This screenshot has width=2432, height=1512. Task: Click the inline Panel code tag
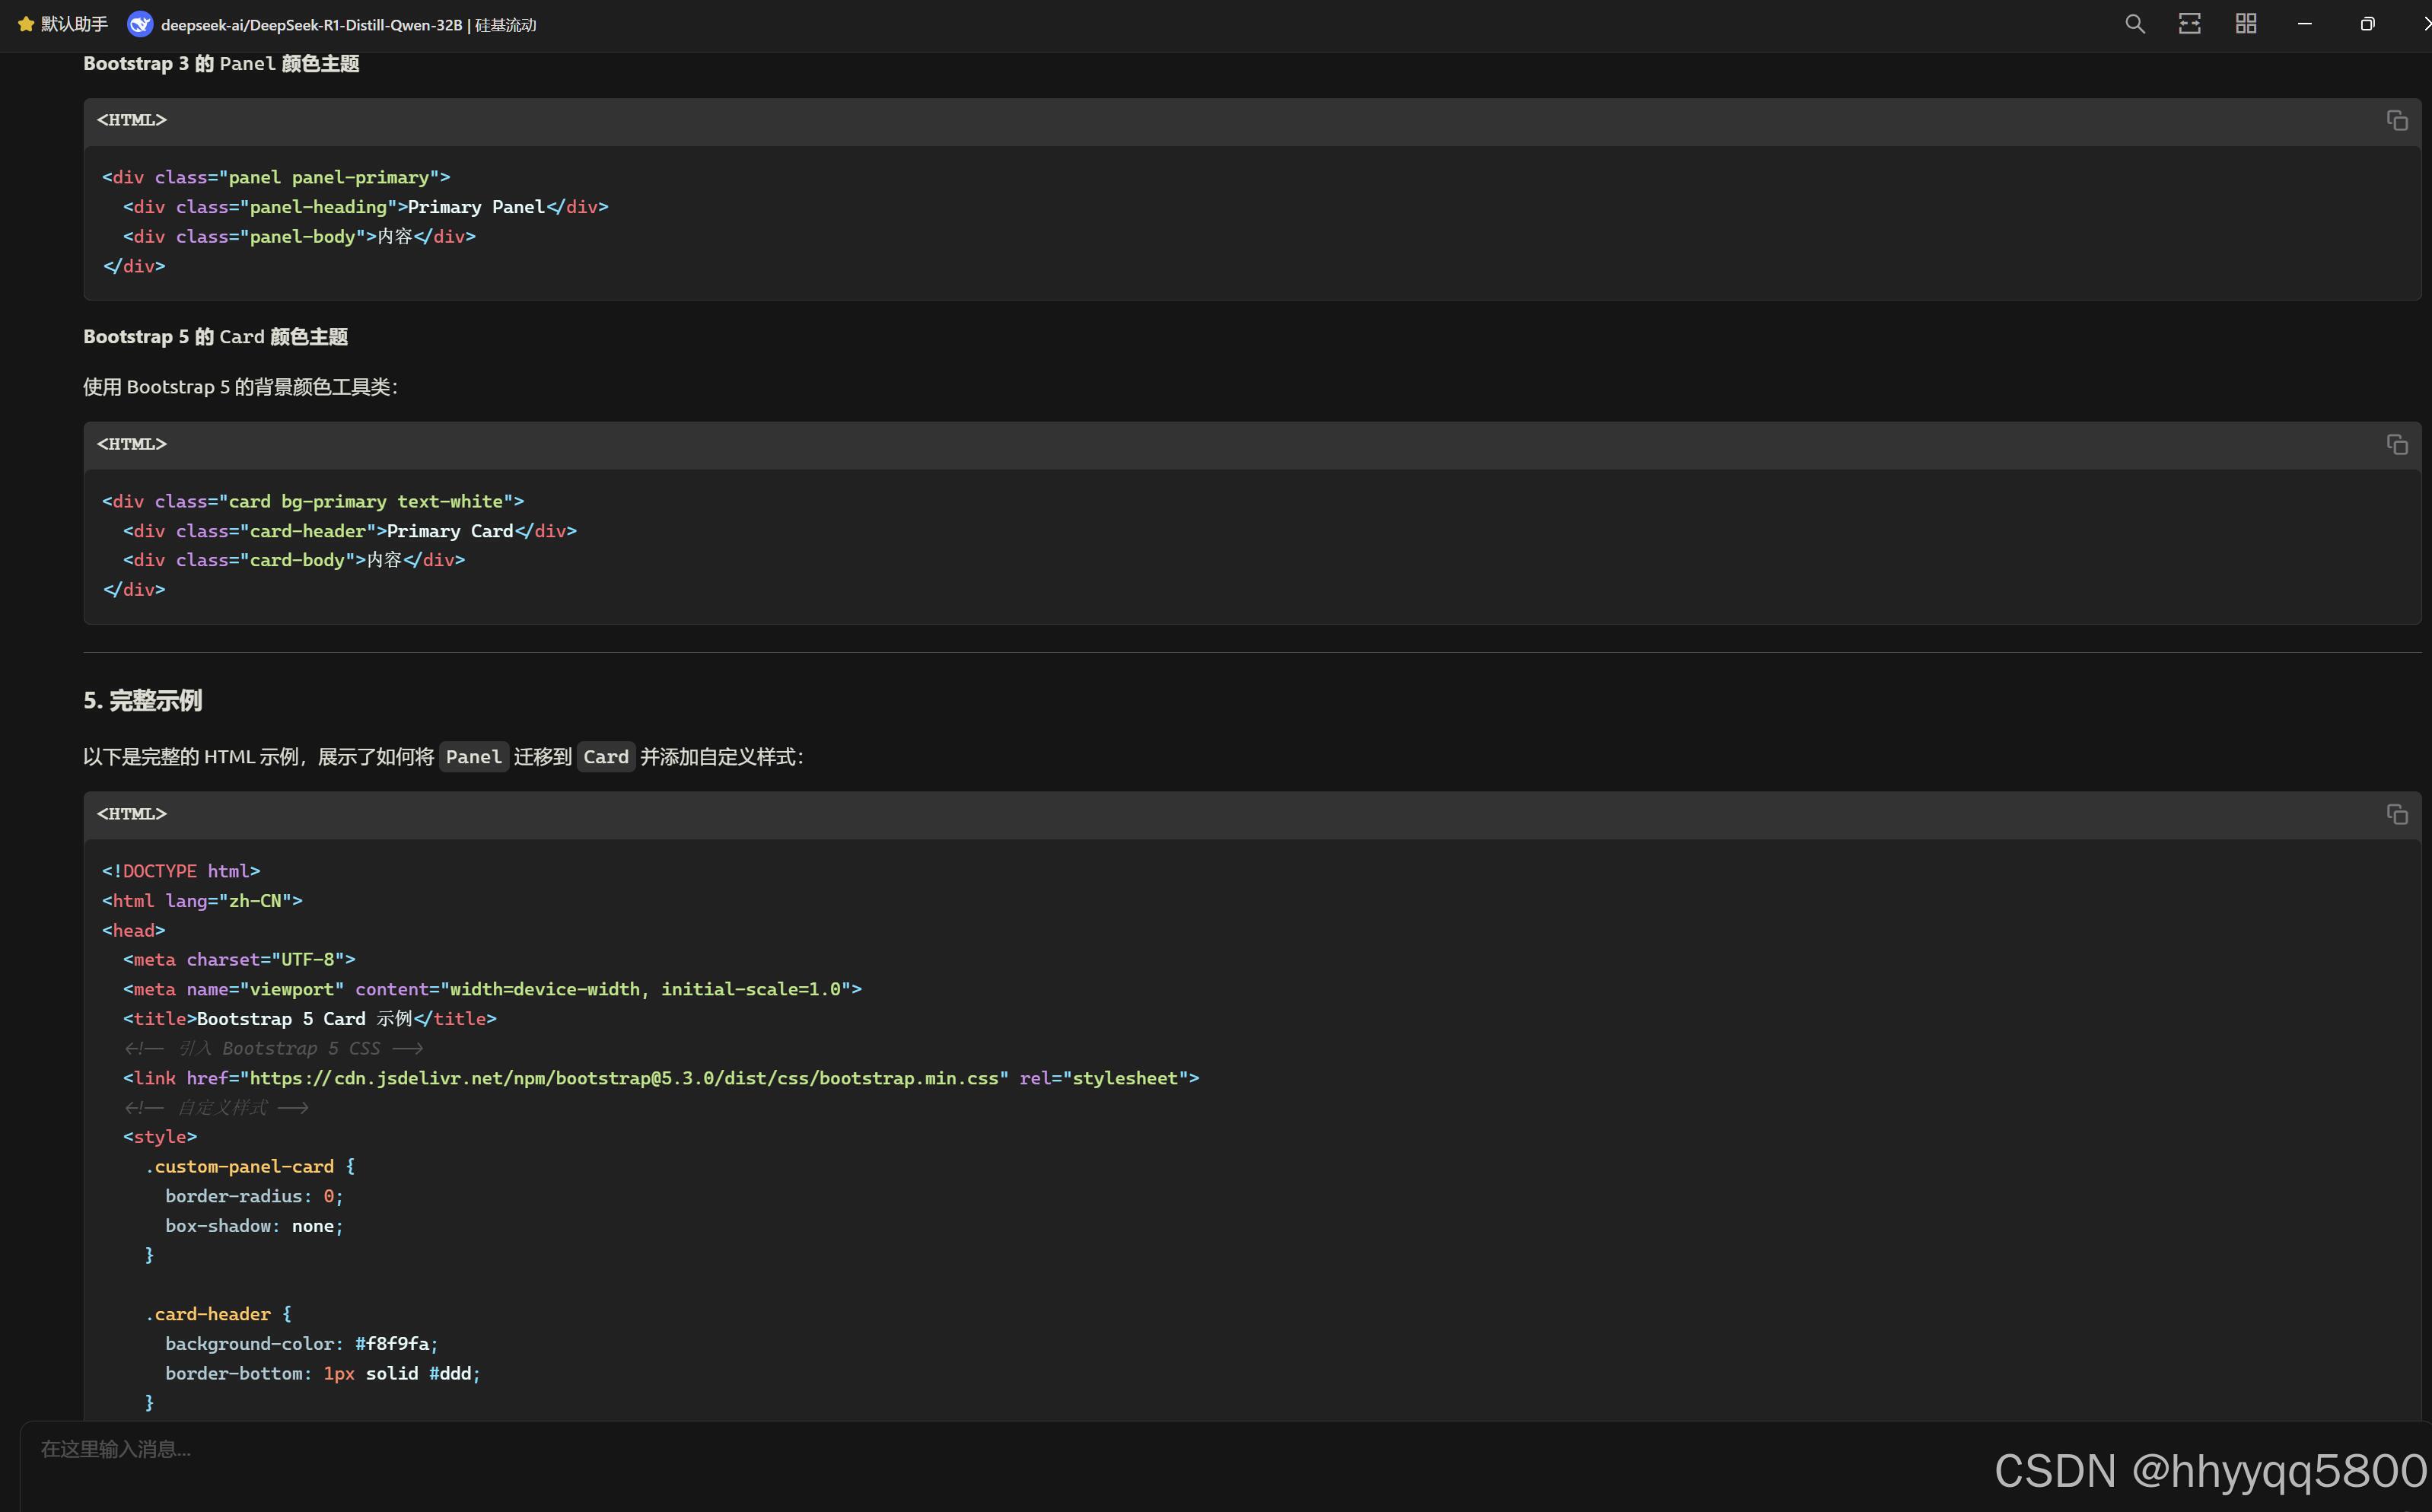473,757
